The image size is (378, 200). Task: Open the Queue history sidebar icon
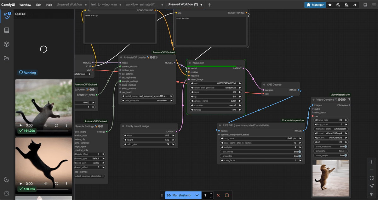pyautogui.click(x=7, y=15)
